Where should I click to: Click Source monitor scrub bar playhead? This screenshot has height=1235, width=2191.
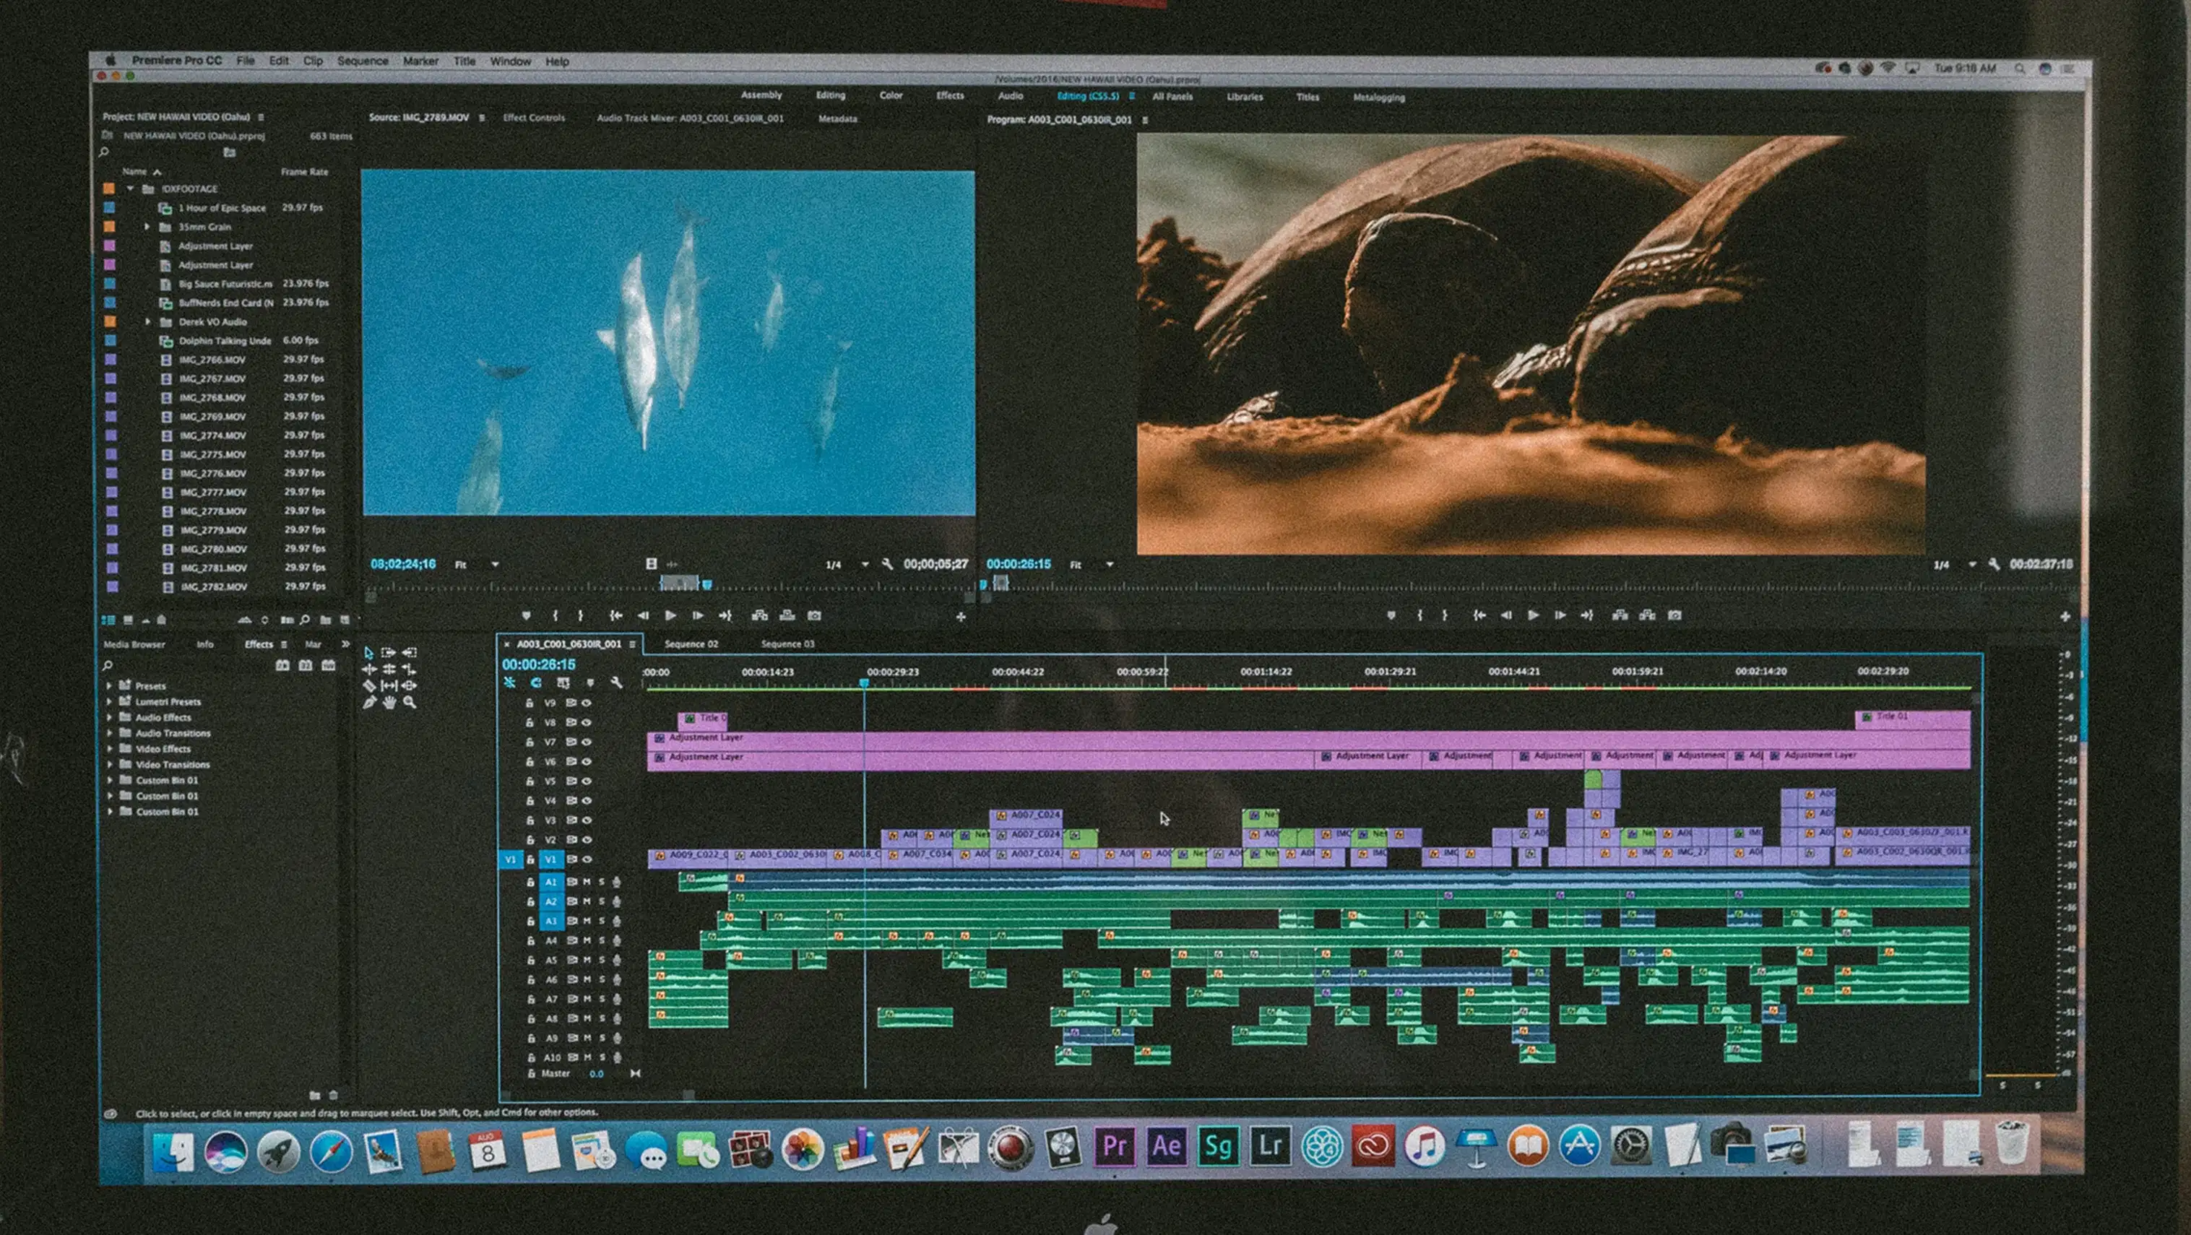pos(706,584)
